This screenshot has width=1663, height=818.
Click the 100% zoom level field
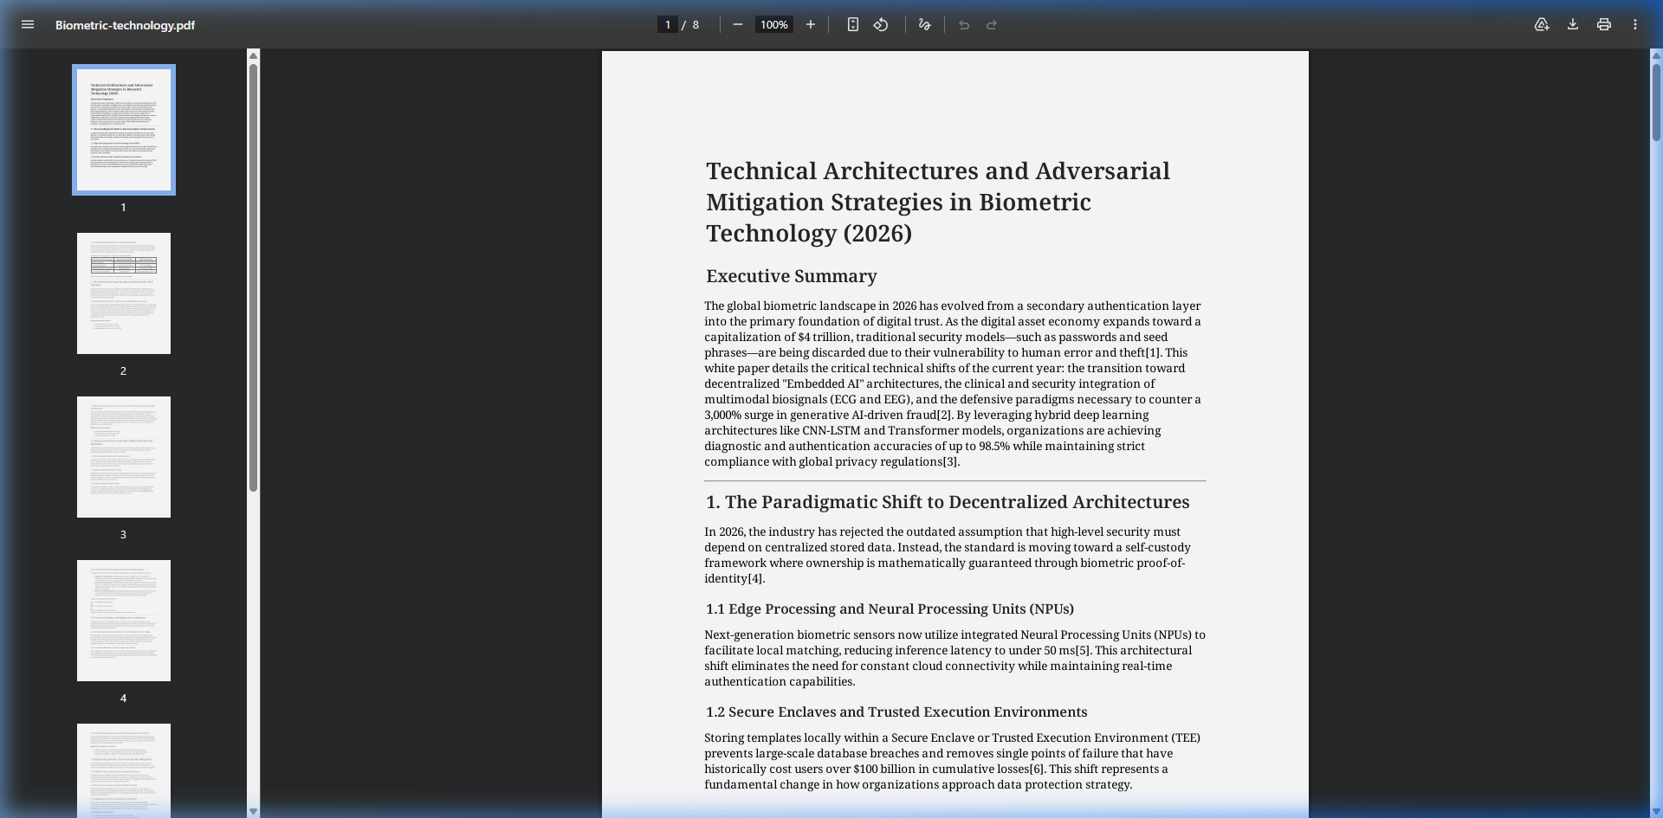(774, 25)
